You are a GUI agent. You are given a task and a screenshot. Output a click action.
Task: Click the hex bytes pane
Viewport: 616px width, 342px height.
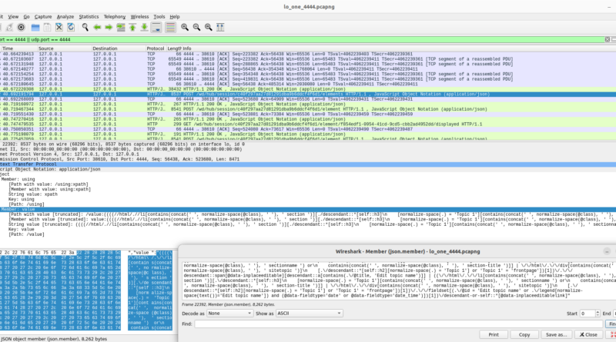point(61,291)
